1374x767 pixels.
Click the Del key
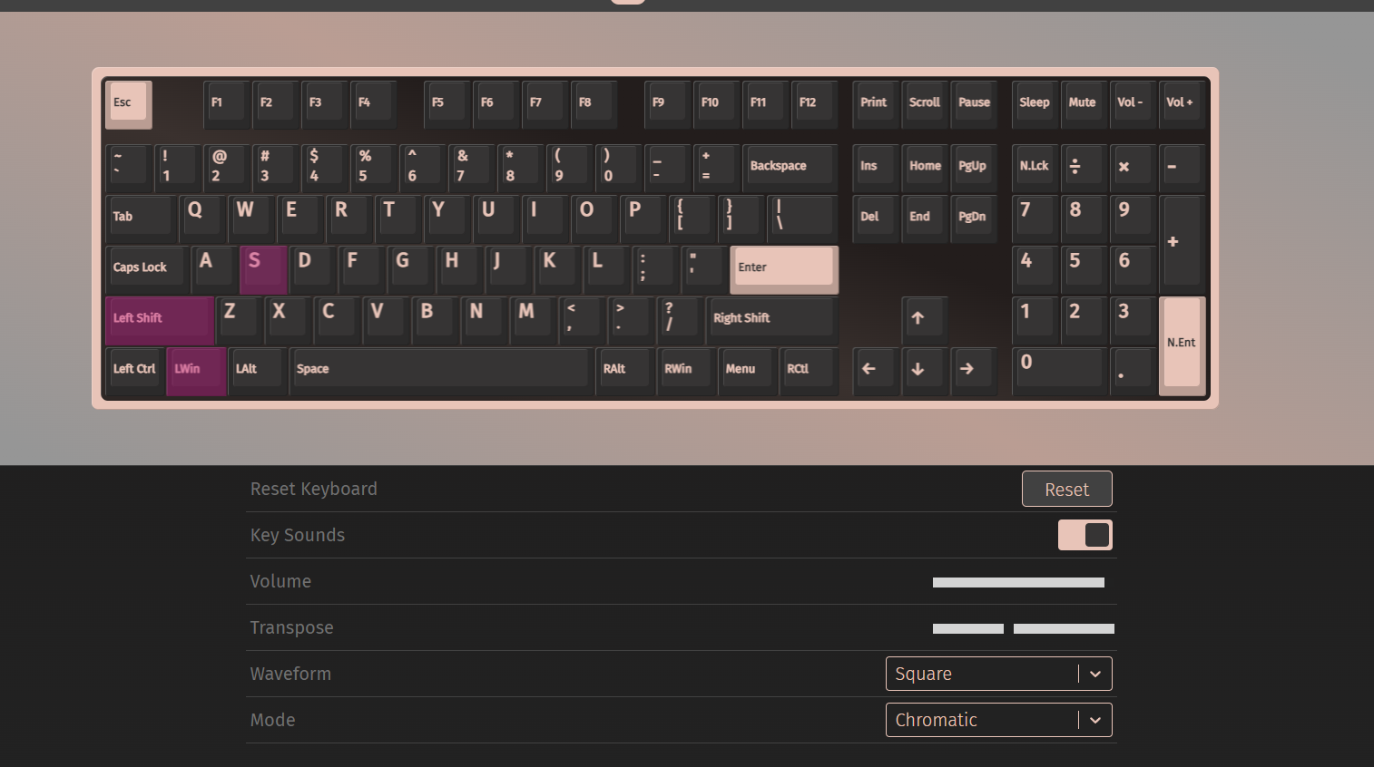click(876, 218)
